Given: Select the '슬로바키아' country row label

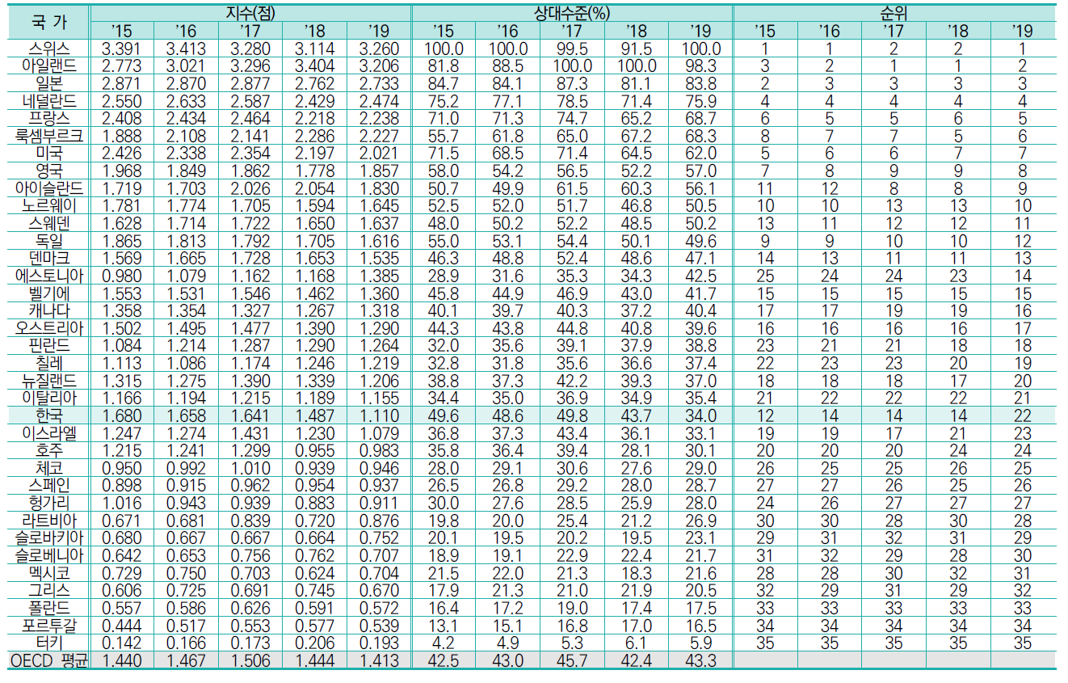Looking at the screenshot, I should coord(49,539).
